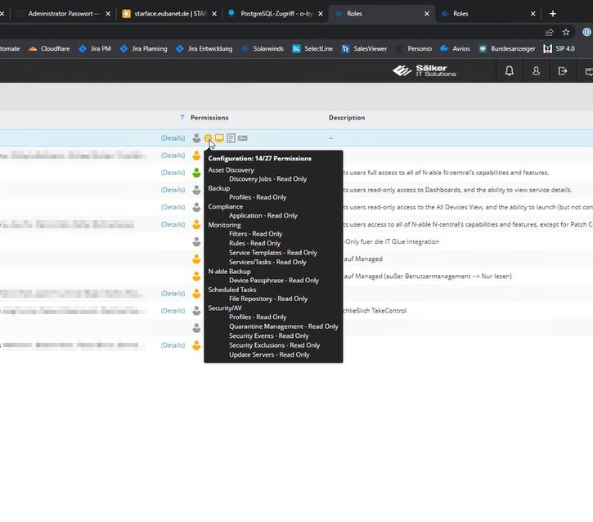
Task: Open filter for the Permissions column
Action: pyautogui.click(x=182, y=118)
